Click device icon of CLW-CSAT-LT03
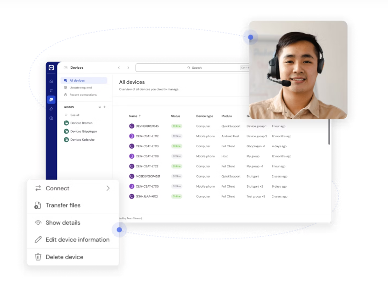 point(132,146)
